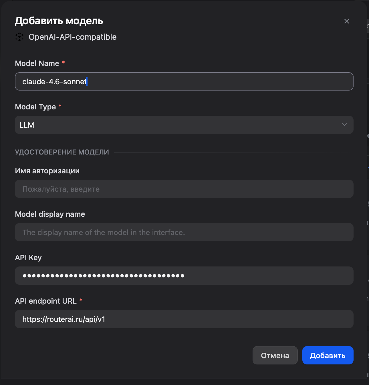Open the Model Type dropdown
Image resolution: width=369 pixels, height=385 pixels.
[x=184, y=125]
